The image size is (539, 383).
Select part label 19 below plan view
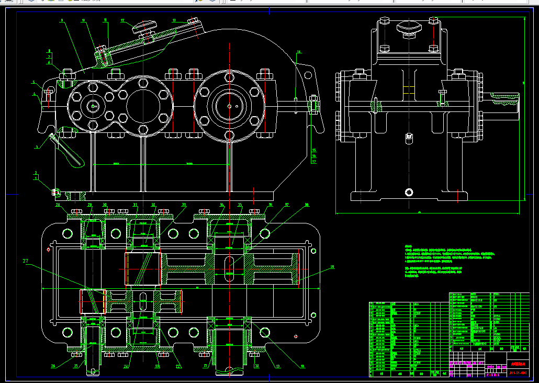pos(278,366)
